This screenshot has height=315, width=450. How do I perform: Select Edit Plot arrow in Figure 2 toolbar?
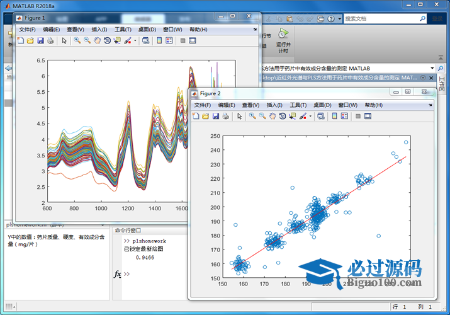[x=240, y=116]
